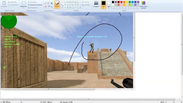This screenshot has width=183, height=103.
Task: Click the Paste (Вставить) clipboard icon
Action: [x=4, y=3]
